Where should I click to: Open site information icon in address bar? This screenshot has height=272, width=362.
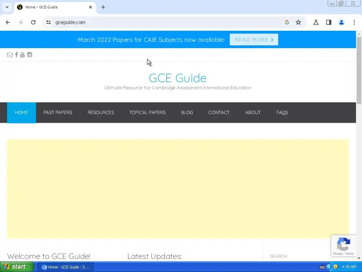48,22
